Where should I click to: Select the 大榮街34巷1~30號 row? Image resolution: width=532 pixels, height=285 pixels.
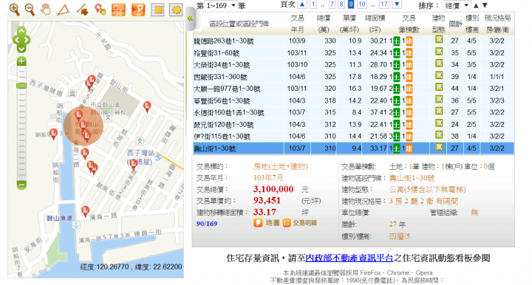pos(353,65)
